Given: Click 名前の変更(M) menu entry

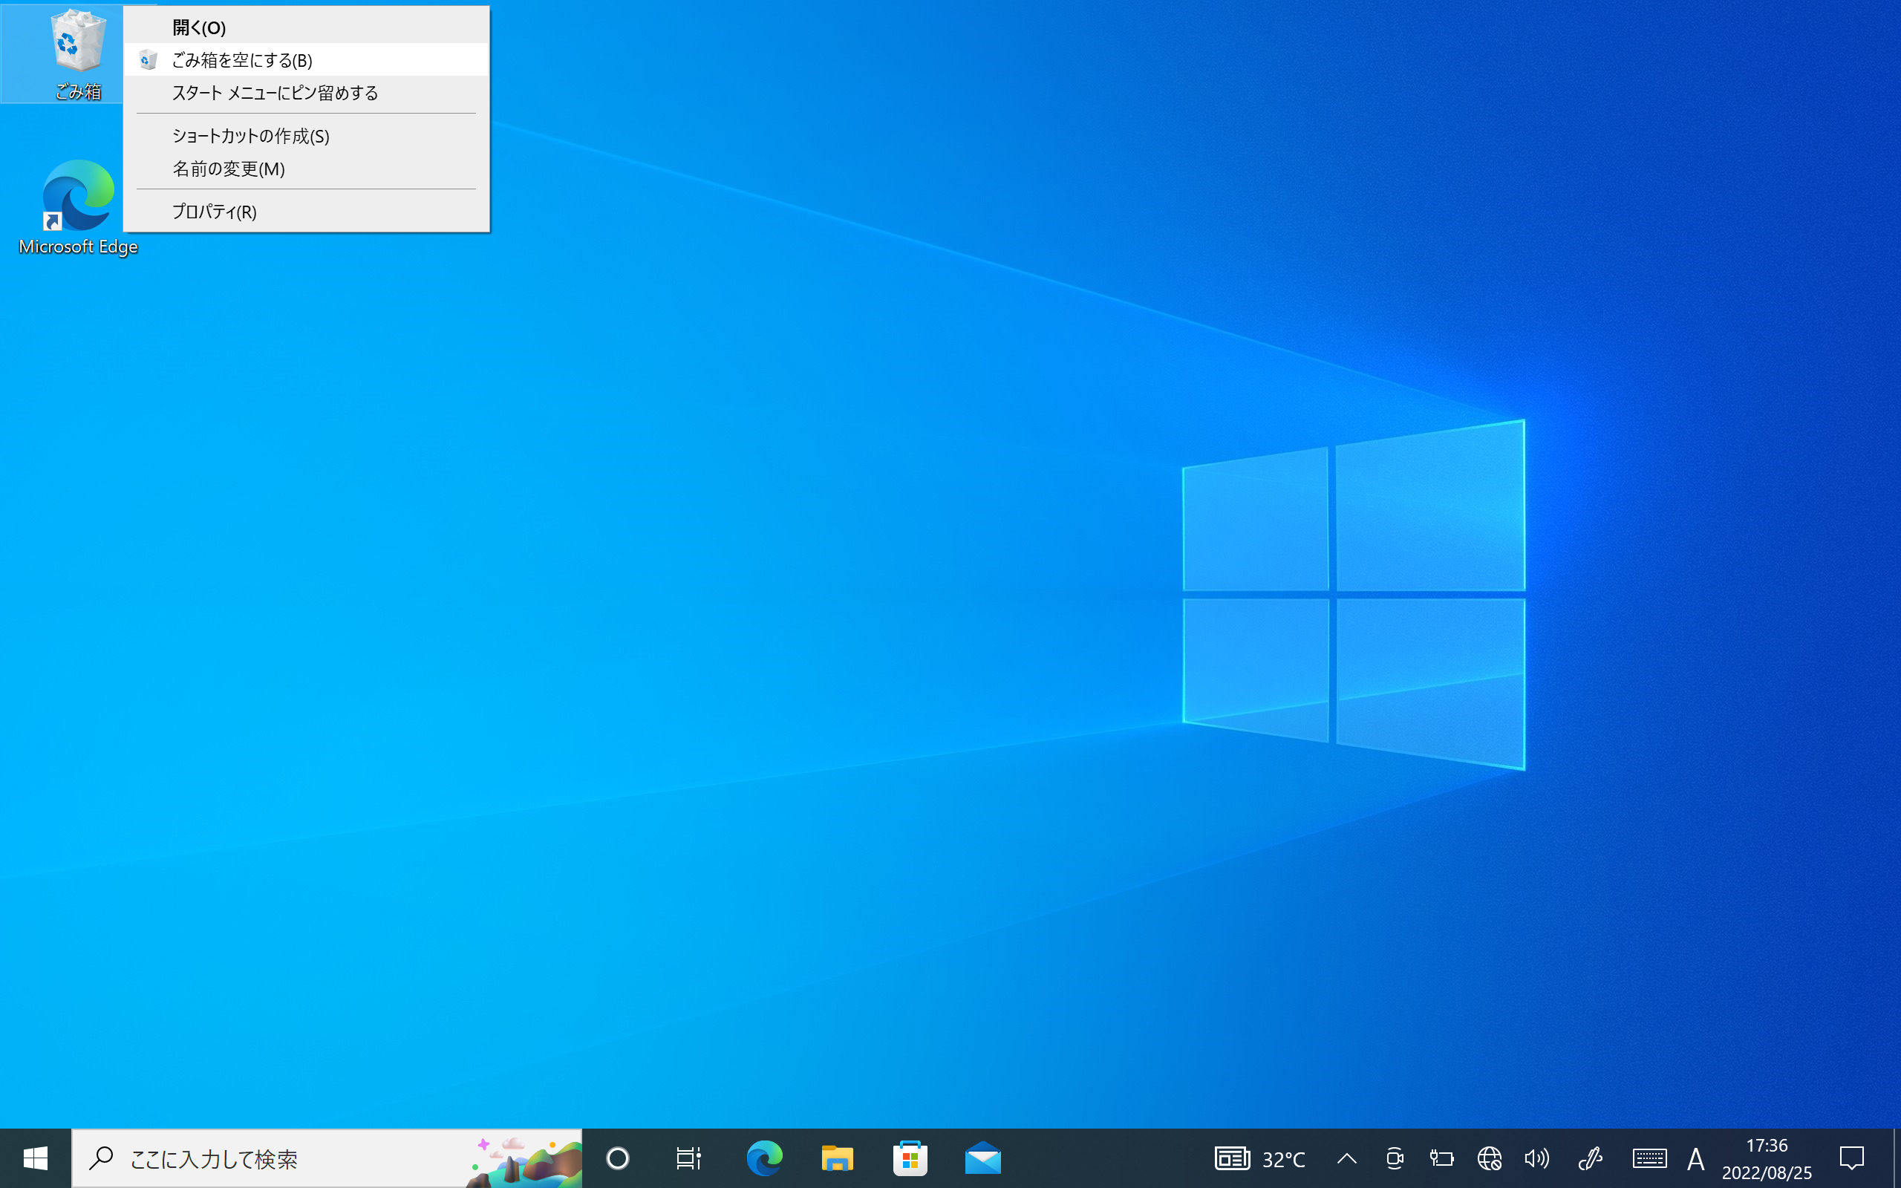Looking at the screenshot, I should tap(229, 169).
